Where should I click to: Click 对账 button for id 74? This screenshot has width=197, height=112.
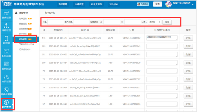pos(188,96)
